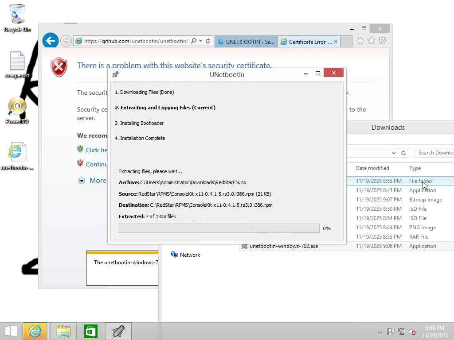The width and height of the screenshot is (454, 340).
Task: Open Internet Explorer Tools gear menu
Action: [x=382, y=41]
